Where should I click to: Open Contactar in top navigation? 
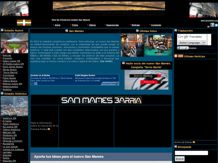[156, 25]
